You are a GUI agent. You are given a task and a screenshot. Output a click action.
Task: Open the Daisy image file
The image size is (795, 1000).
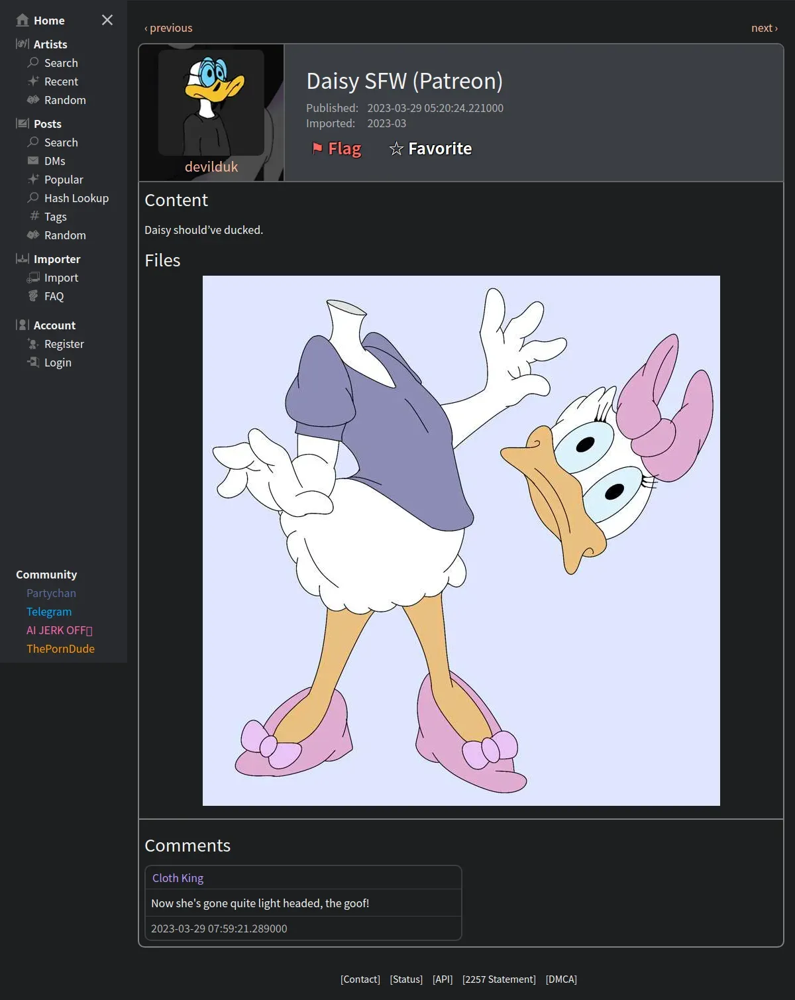pyautogui.click(x=461, y=541)
